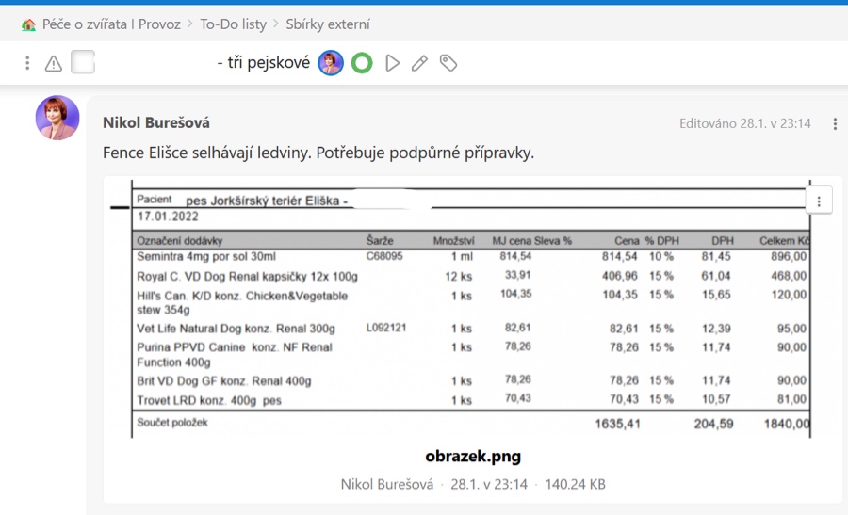Open the attached invoice image preview
The height and width of the screenshot is (515, 848).
point(460,309)
